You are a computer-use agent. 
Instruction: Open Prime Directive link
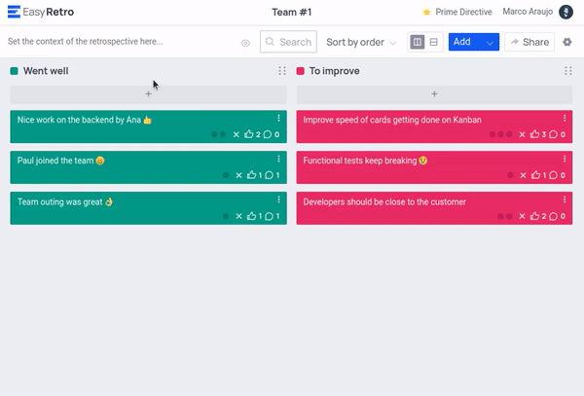coord(457,13)
